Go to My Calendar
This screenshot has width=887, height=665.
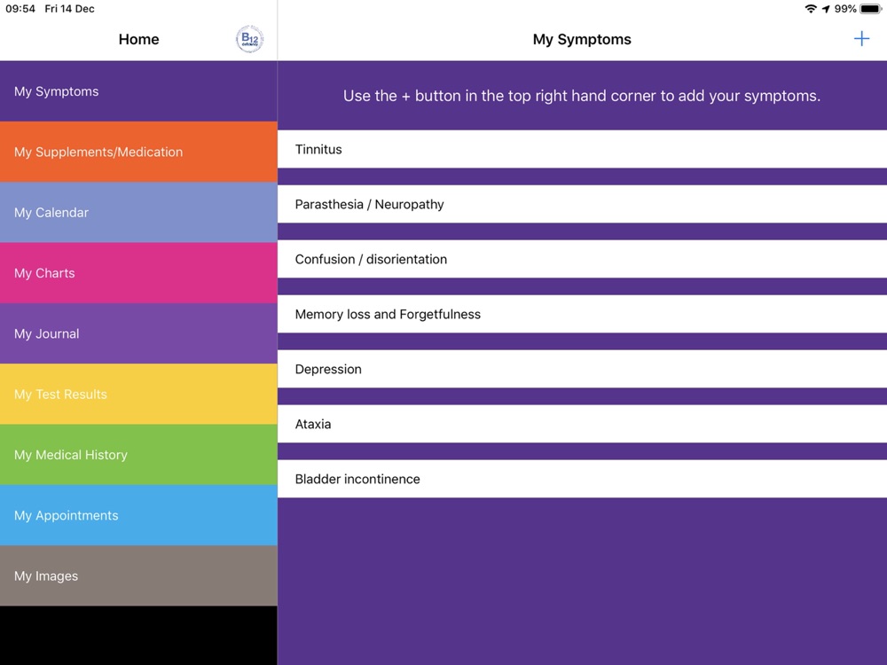138,212
